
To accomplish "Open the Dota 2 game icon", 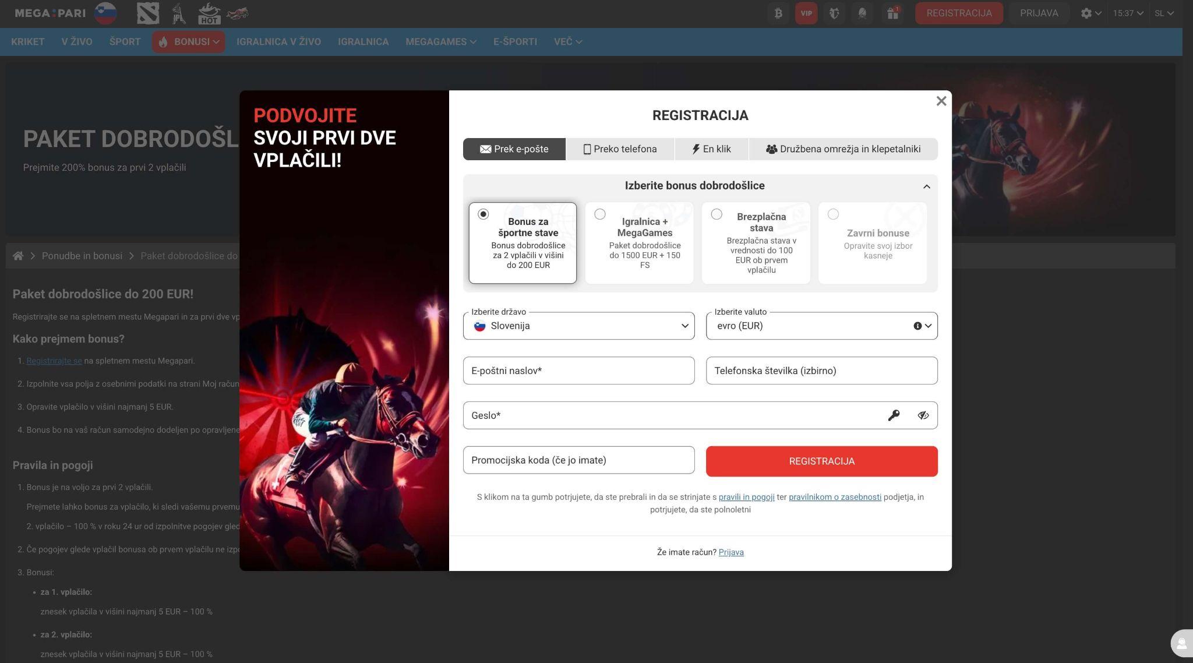I will pyautogui.click(x=147, y=13).
